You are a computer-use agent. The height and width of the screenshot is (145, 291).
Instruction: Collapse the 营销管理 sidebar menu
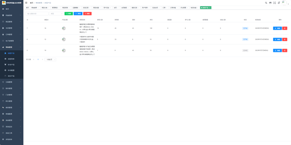pyautogui.click(x=12, y=47)
